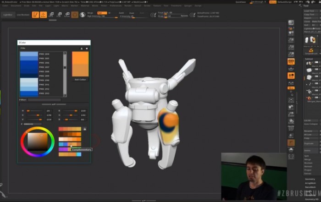
Task: Expand the Geometry section in Tool panel
Action: pos(310,179)
